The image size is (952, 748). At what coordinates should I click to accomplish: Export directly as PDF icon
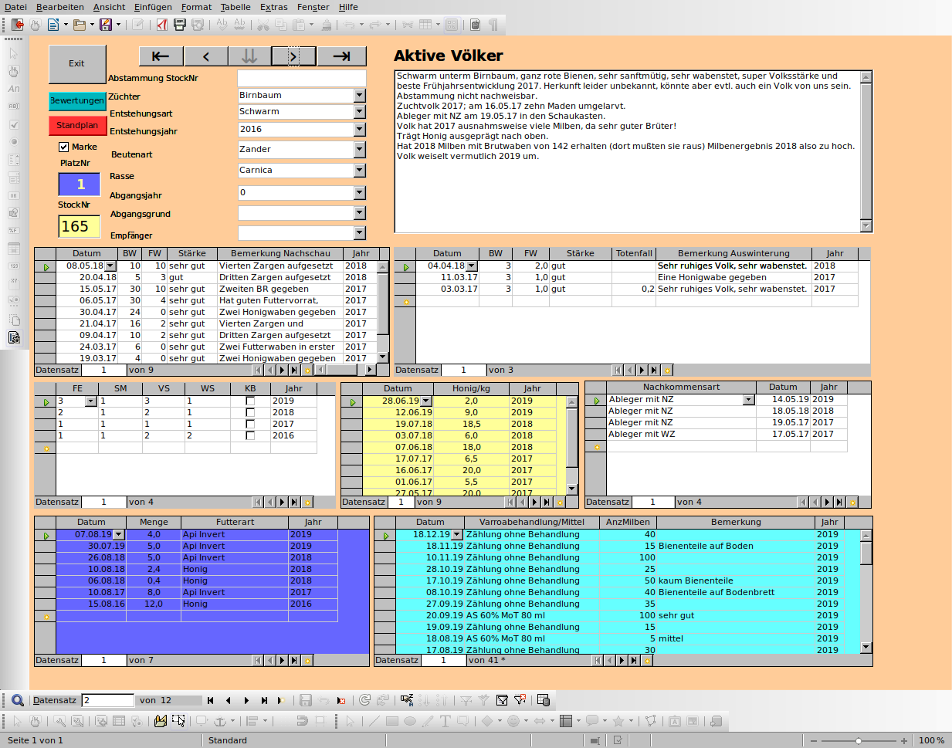pos(162,25)
